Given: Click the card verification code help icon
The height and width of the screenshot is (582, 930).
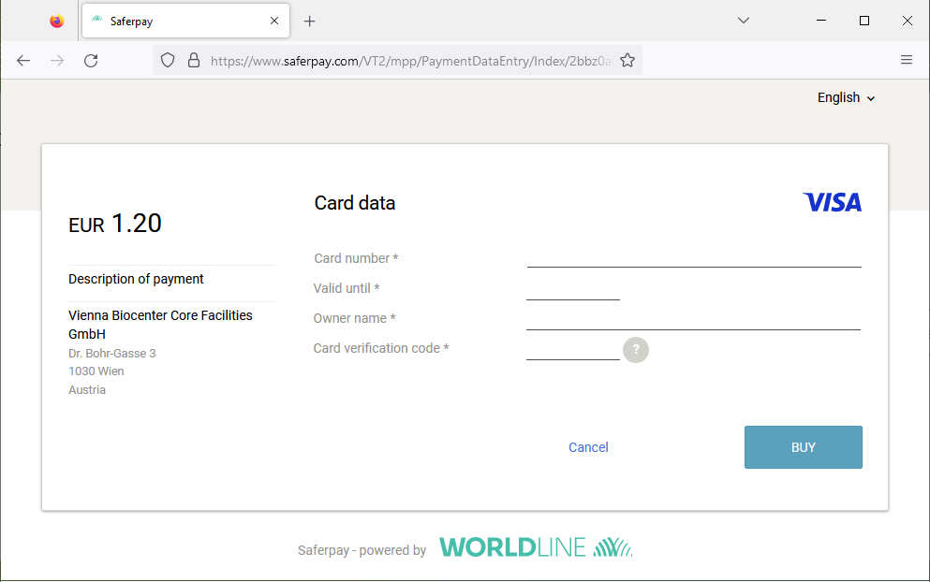Looking at the screenshot, I should (x=636, y=350).
